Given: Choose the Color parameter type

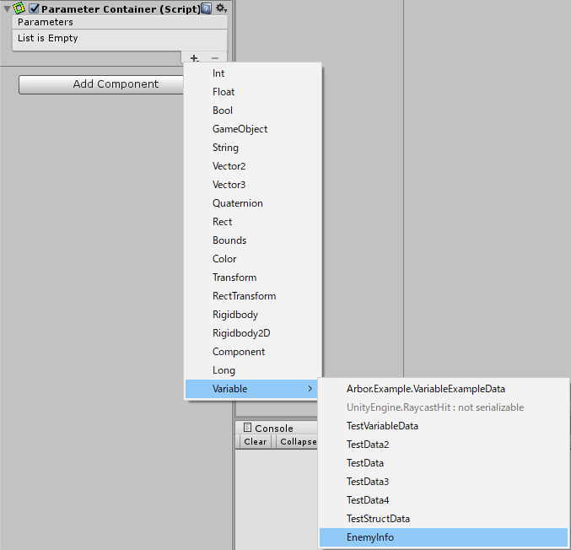Looking at the screenshot, I should 224,259.
